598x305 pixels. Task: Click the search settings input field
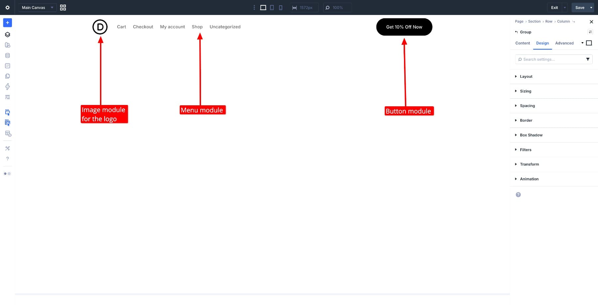click(x=551, y=59)
